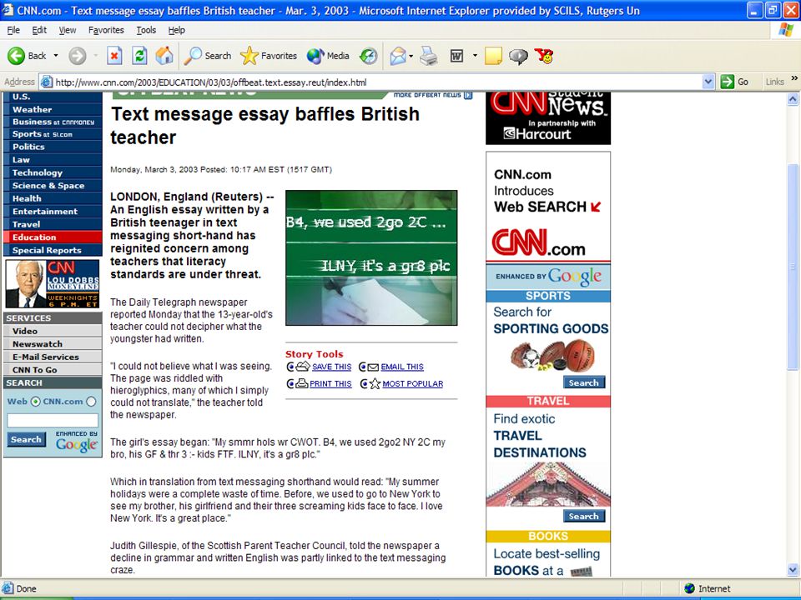
Task: Open the EMAIL THIS story link
Action: (x=402, y=367)
